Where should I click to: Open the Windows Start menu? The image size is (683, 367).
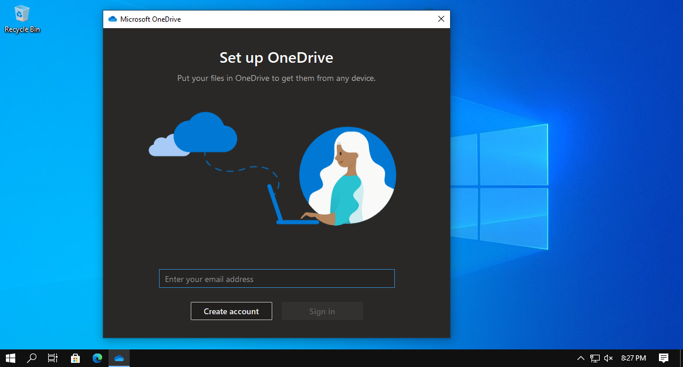pos(11,358)
